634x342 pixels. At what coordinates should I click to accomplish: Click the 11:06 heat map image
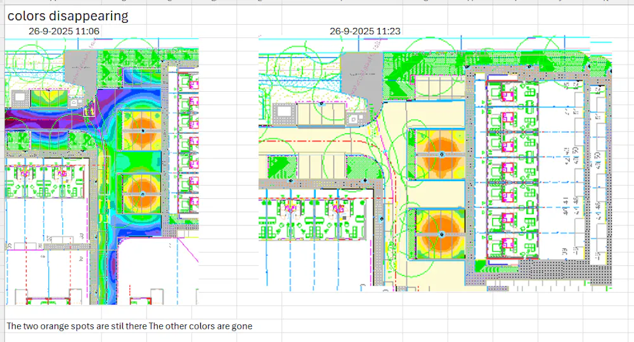102,171
